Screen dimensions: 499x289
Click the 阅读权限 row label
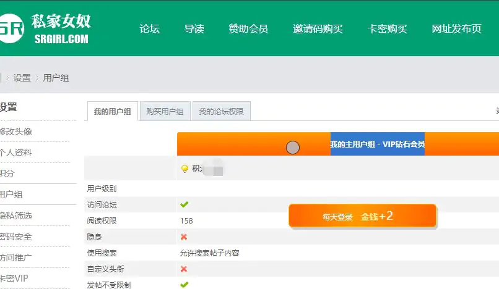click(x=102, y=220)
